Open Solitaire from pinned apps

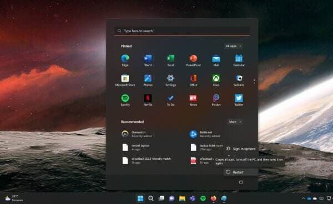[x=239, y=80]
